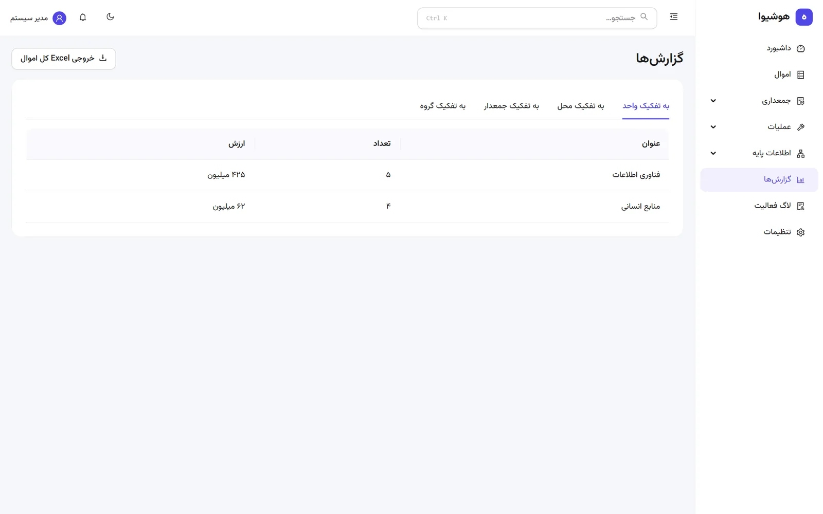Click the عملیات wrench icon
This screenshot has width=823, height=514.
click(x=800, y=127)
